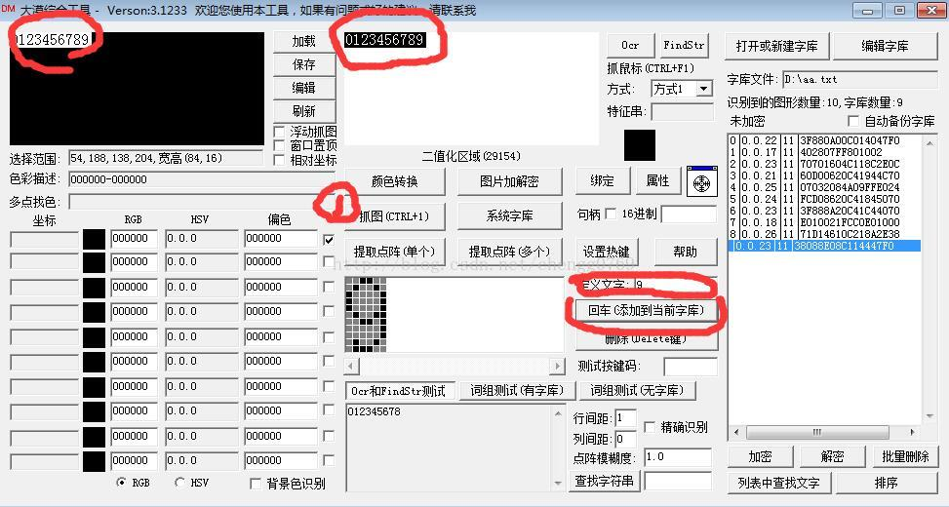949x507 pixels.
Task: Switch to 词组测试(有字库) tab
Action: coord(516,390)
